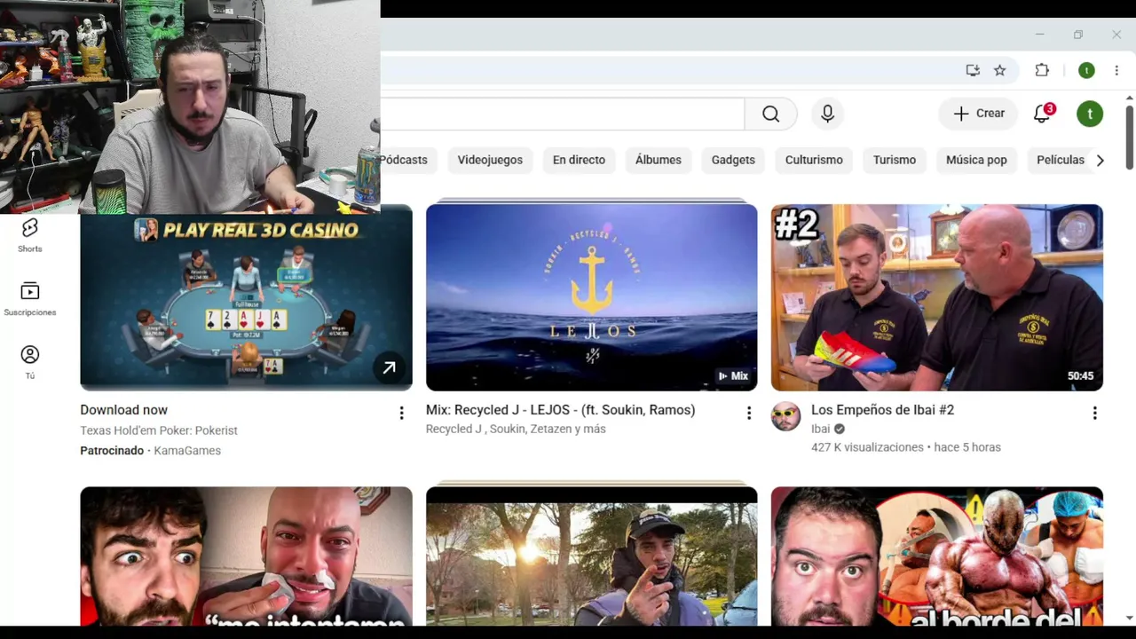Click the Play Real 3D Casino thumbnail
The image size is (1136, 639).
pyautogui.click(x=246, y=297)
